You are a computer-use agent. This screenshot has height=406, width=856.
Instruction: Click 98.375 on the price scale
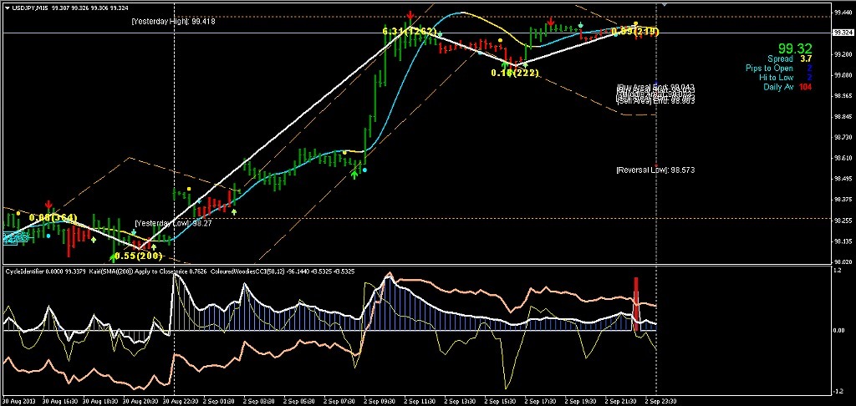(x=842, y=199)
